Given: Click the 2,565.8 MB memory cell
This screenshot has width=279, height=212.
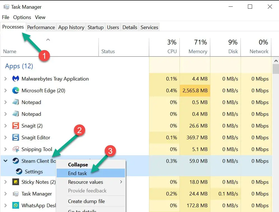Looking at the screenshot, I should (x=195, y=90).
